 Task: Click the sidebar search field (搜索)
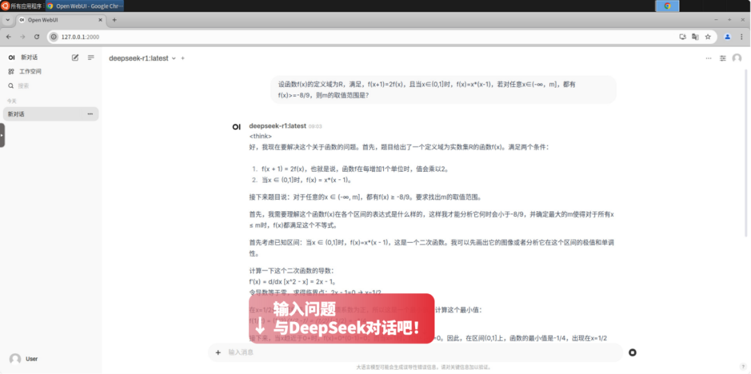tap(51, 86)
